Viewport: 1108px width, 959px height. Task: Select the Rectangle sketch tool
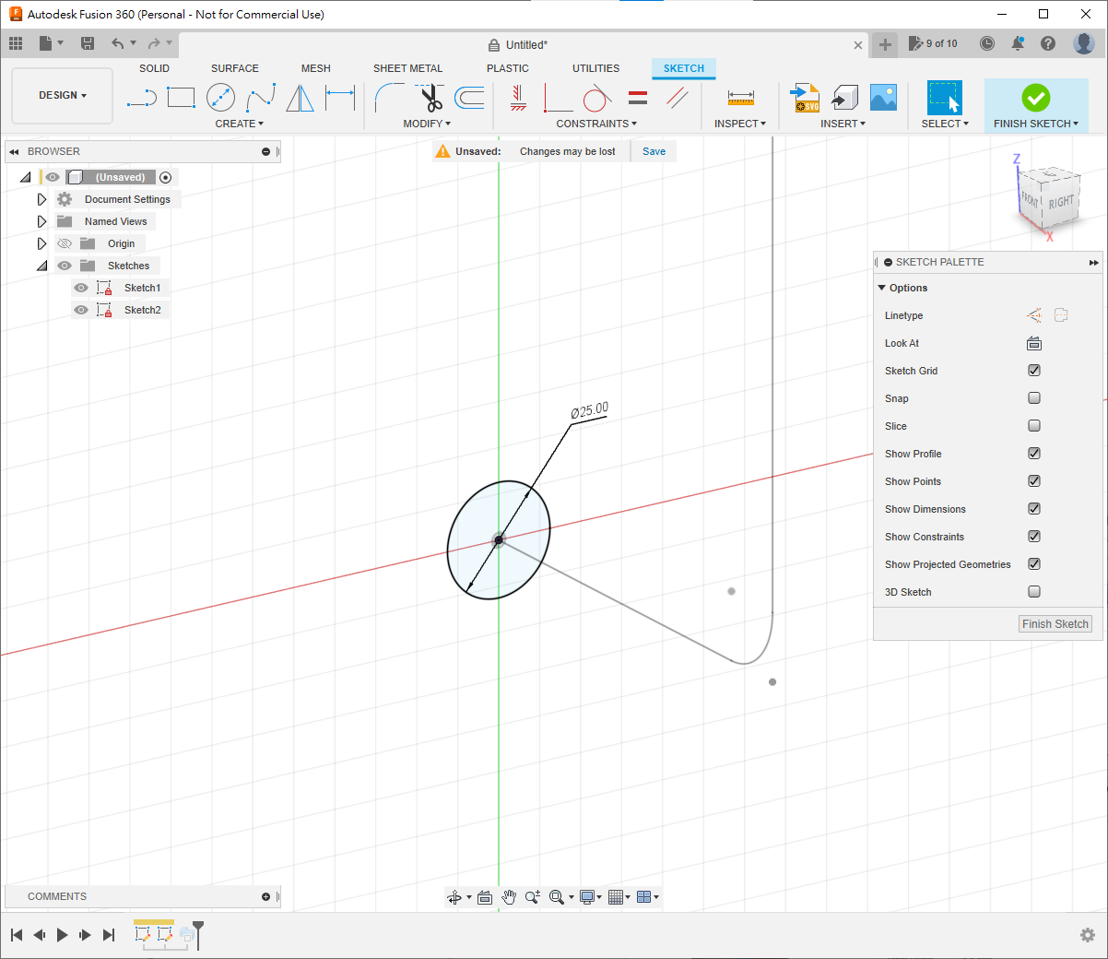pyautogui.click(x=181, y=97)
